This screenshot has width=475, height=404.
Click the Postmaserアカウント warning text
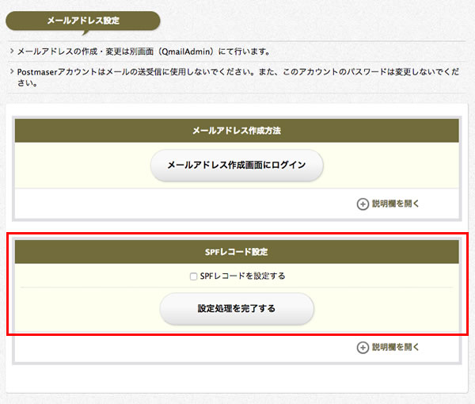(x=238, y=77)
